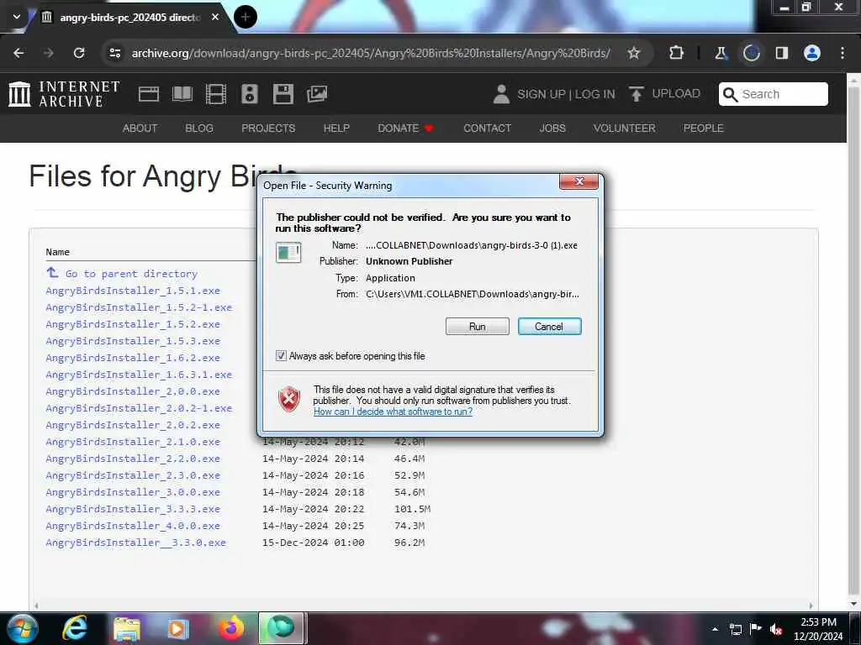Image resolution: width=861 pixels, height=645 pixels.
Task: Open the DONATE menu item
Action: pyautogui.click(x=405, y=128)
